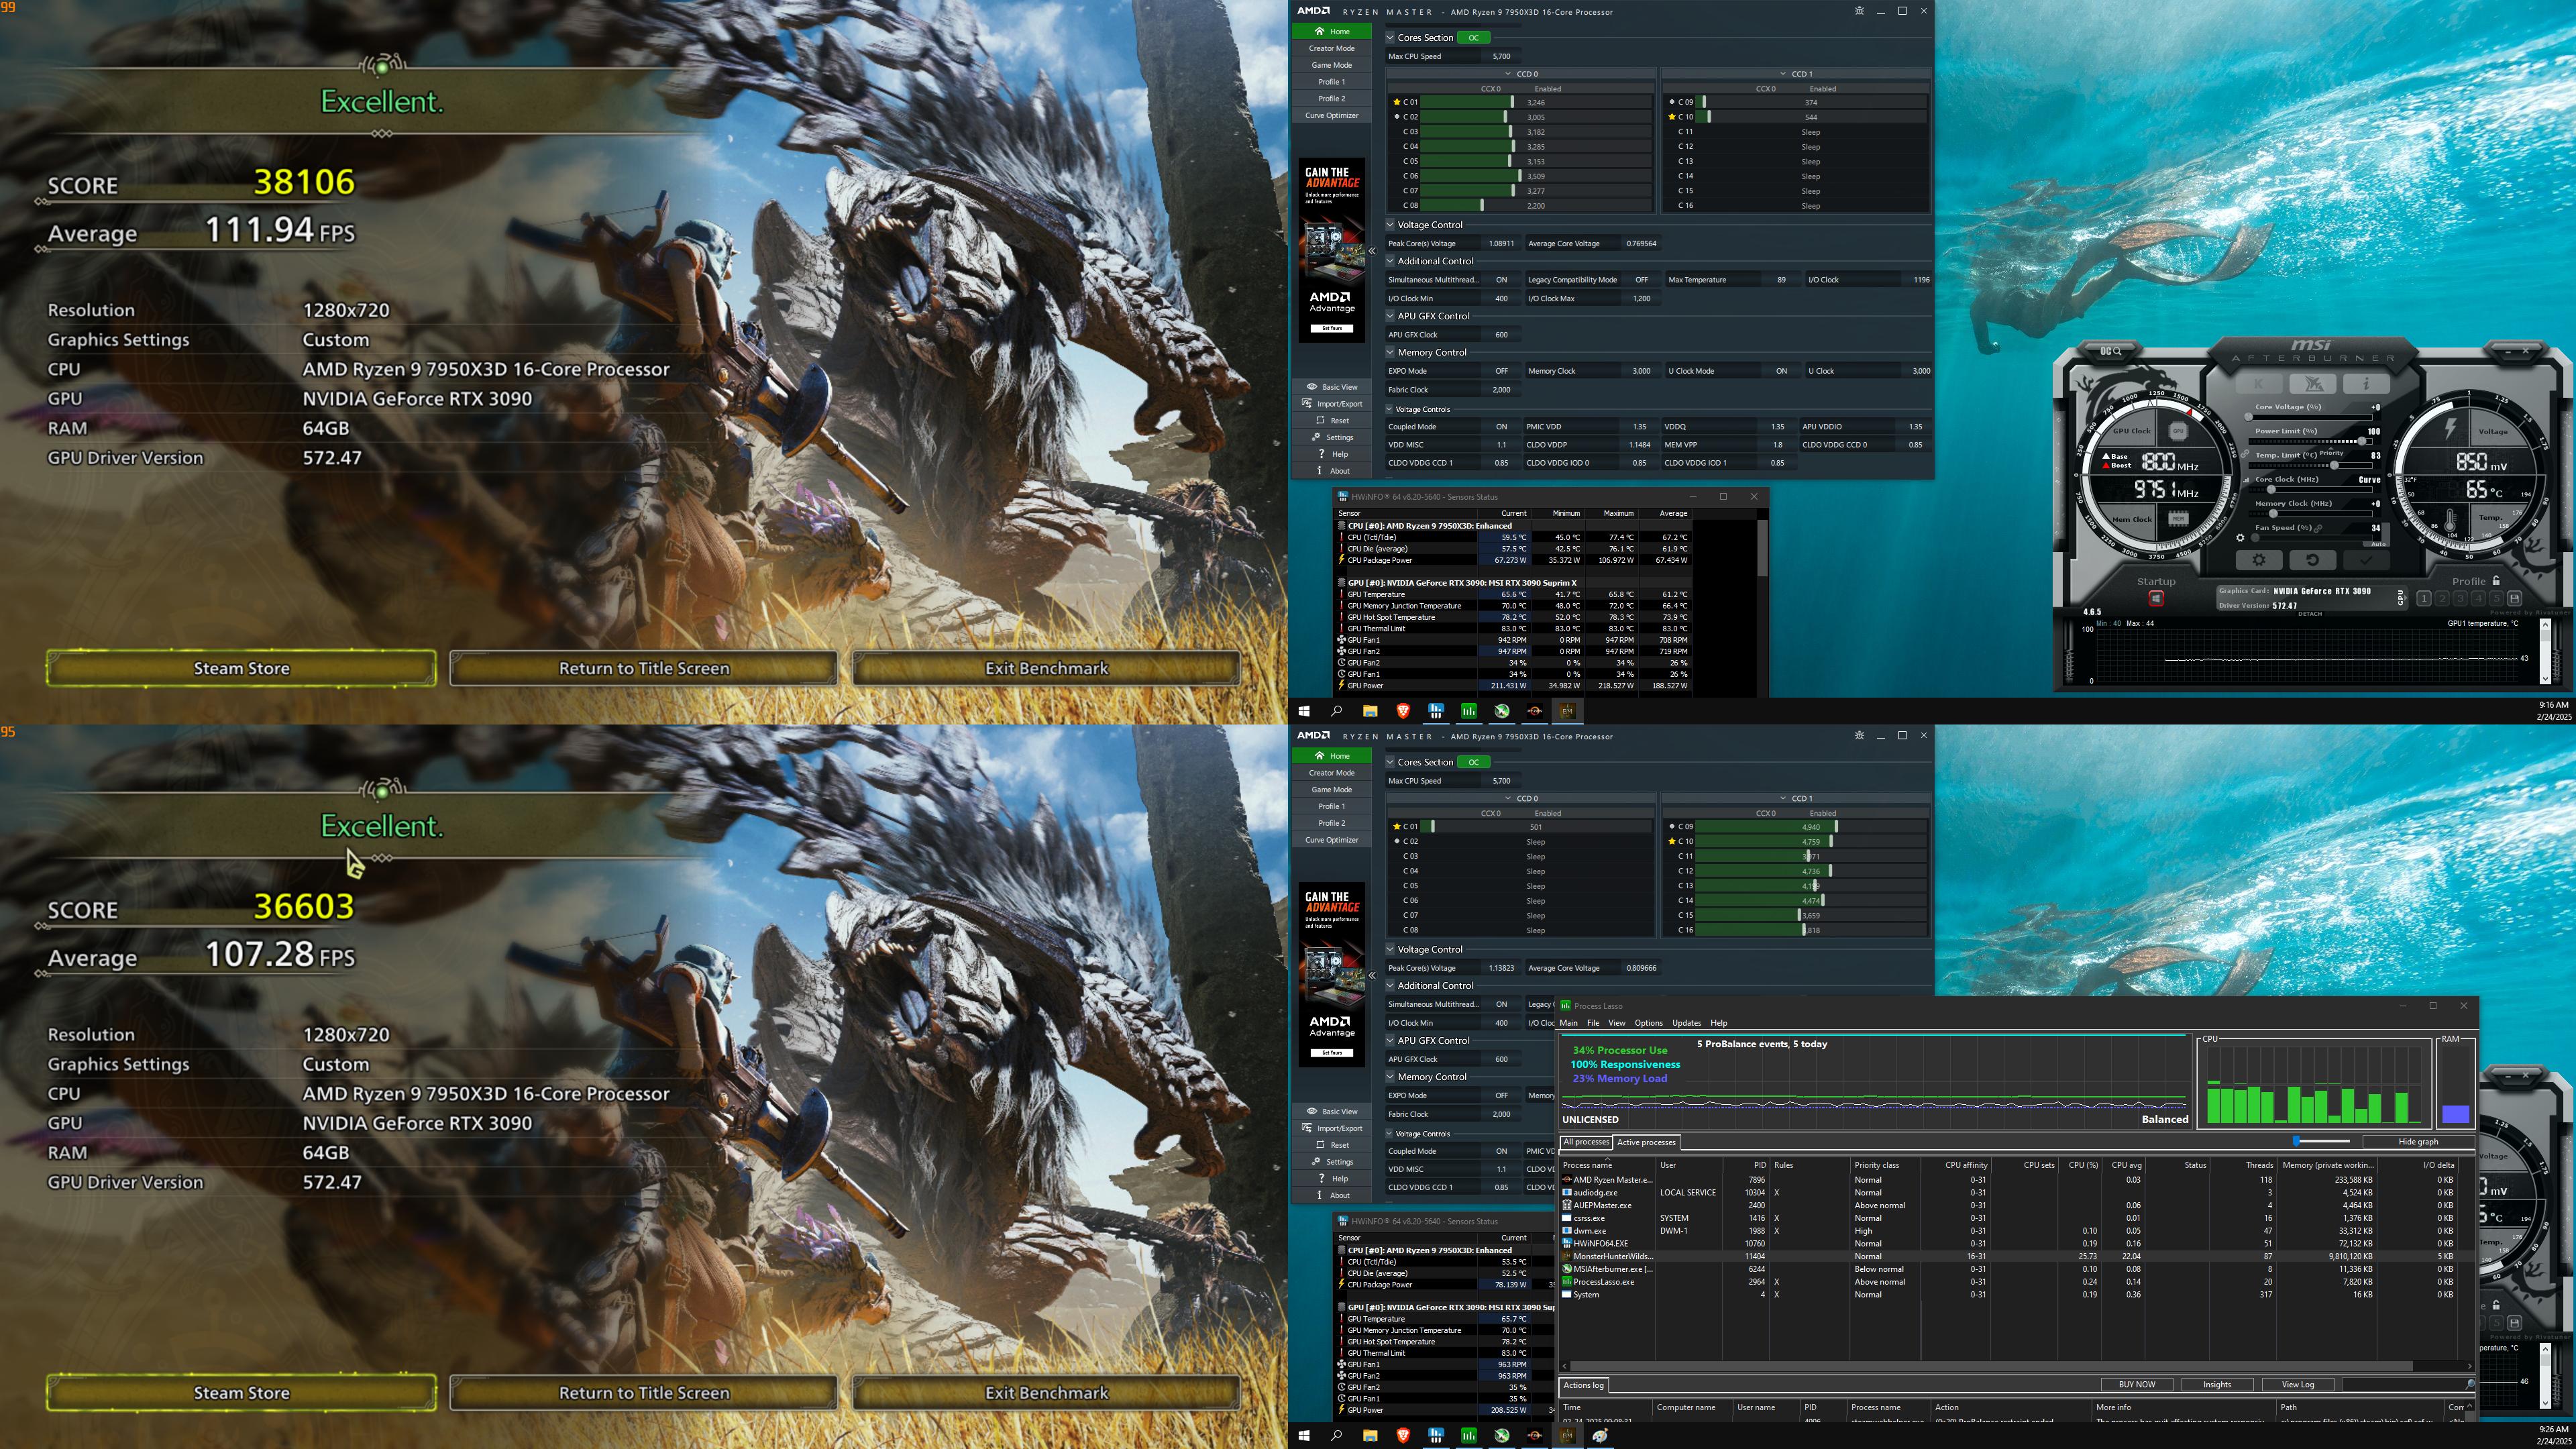2576x1449 pixels.
Task: Open Help in the upper Ryzen Master sidebar
Action: (x=1332, y=454)
